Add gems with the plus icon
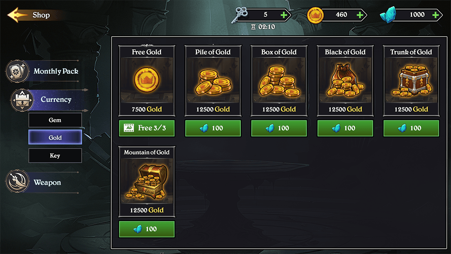The height and width of the screenshot is (254, 451). (x=435, y=15)
